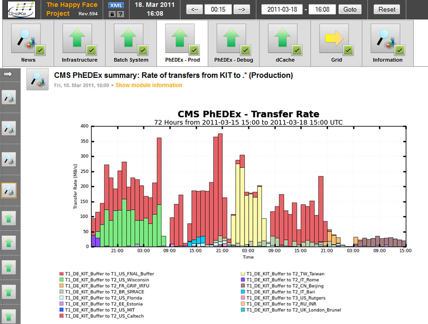Focus the 2011-03-18 date field
This screenshot has height=324, width=428.
282,9
